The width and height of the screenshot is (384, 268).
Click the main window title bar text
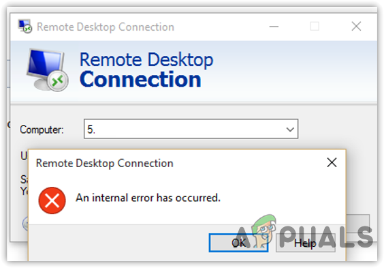[106, 27]
